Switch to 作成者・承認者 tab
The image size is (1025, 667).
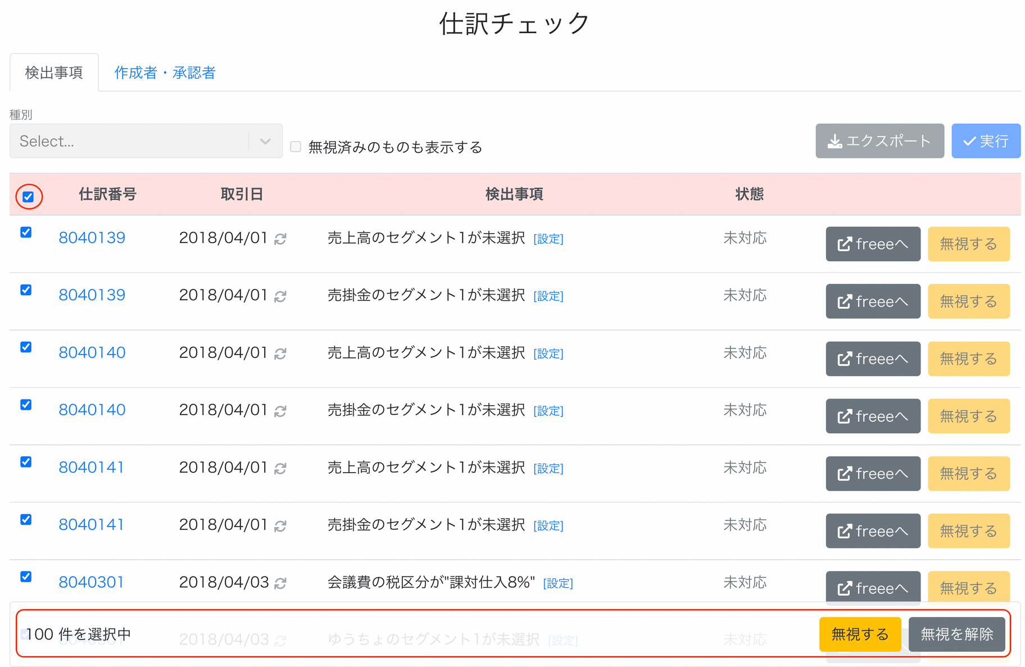[x=165, y=72]
